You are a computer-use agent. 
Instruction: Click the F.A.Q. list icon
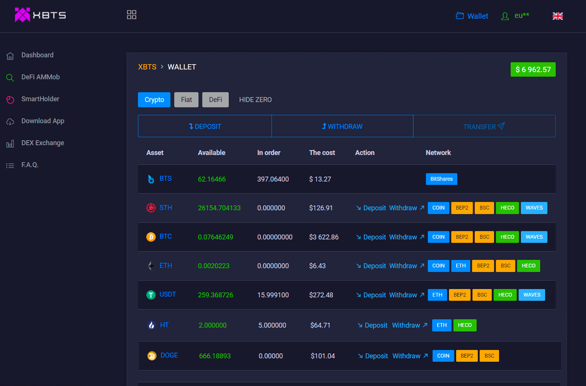(10, 166)
